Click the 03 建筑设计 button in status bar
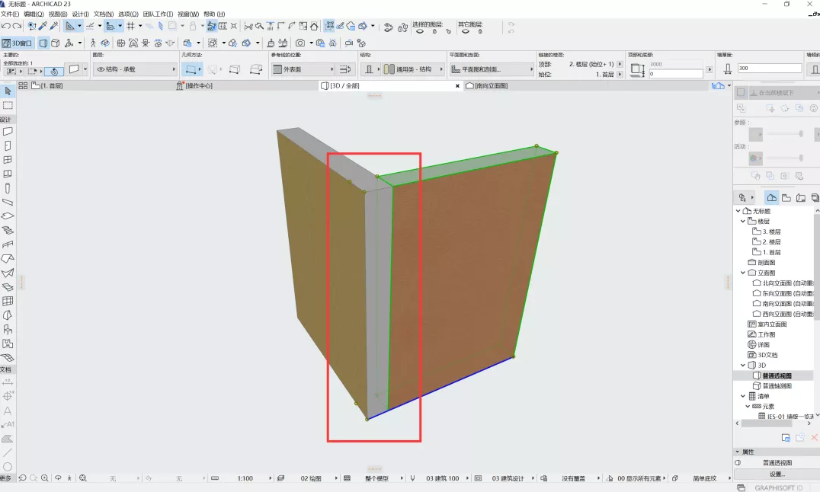This screenshot has height=492, width=820. [508, 478]
